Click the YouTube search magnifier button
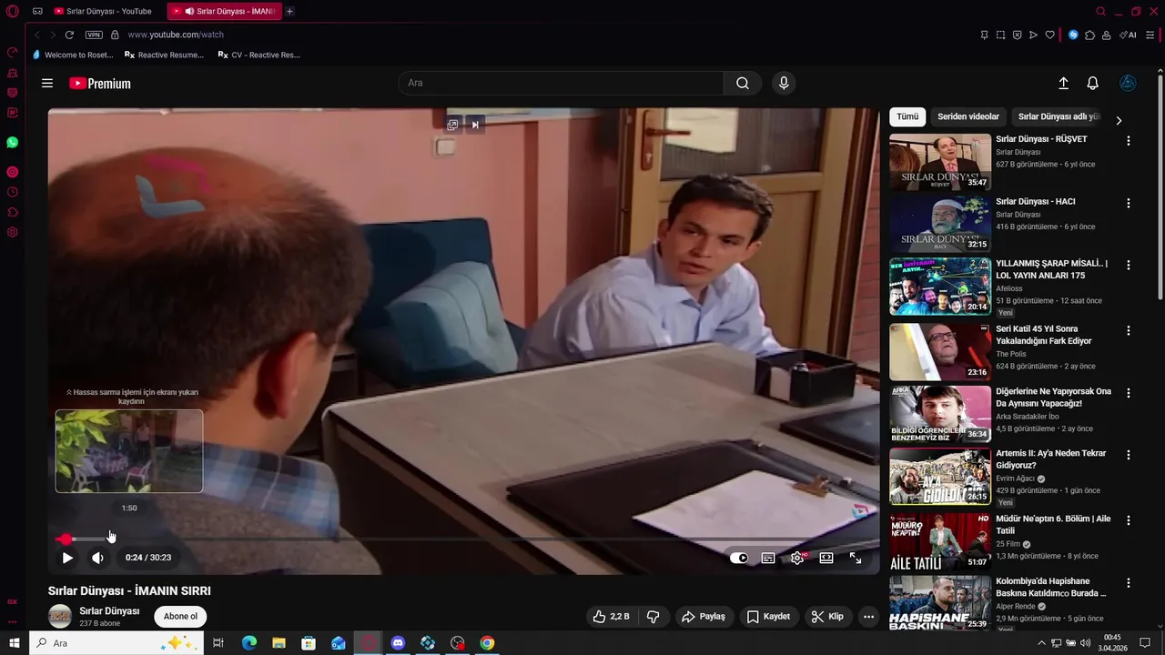This screenshot has width=1165, height=655. 743,83
